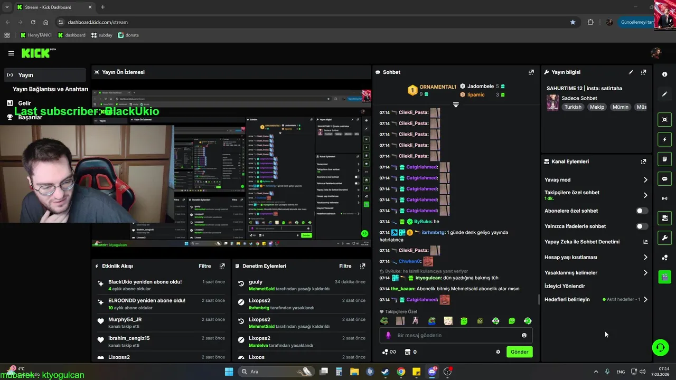Open the browser tab list dropdown
Image resolution: width=676 pixels, height=380 pixels.
[x=7, y=7]
